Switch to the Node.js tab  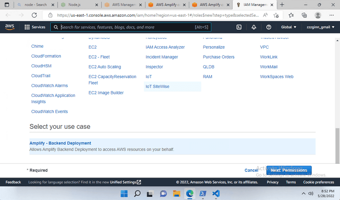[x=79, y=5]
